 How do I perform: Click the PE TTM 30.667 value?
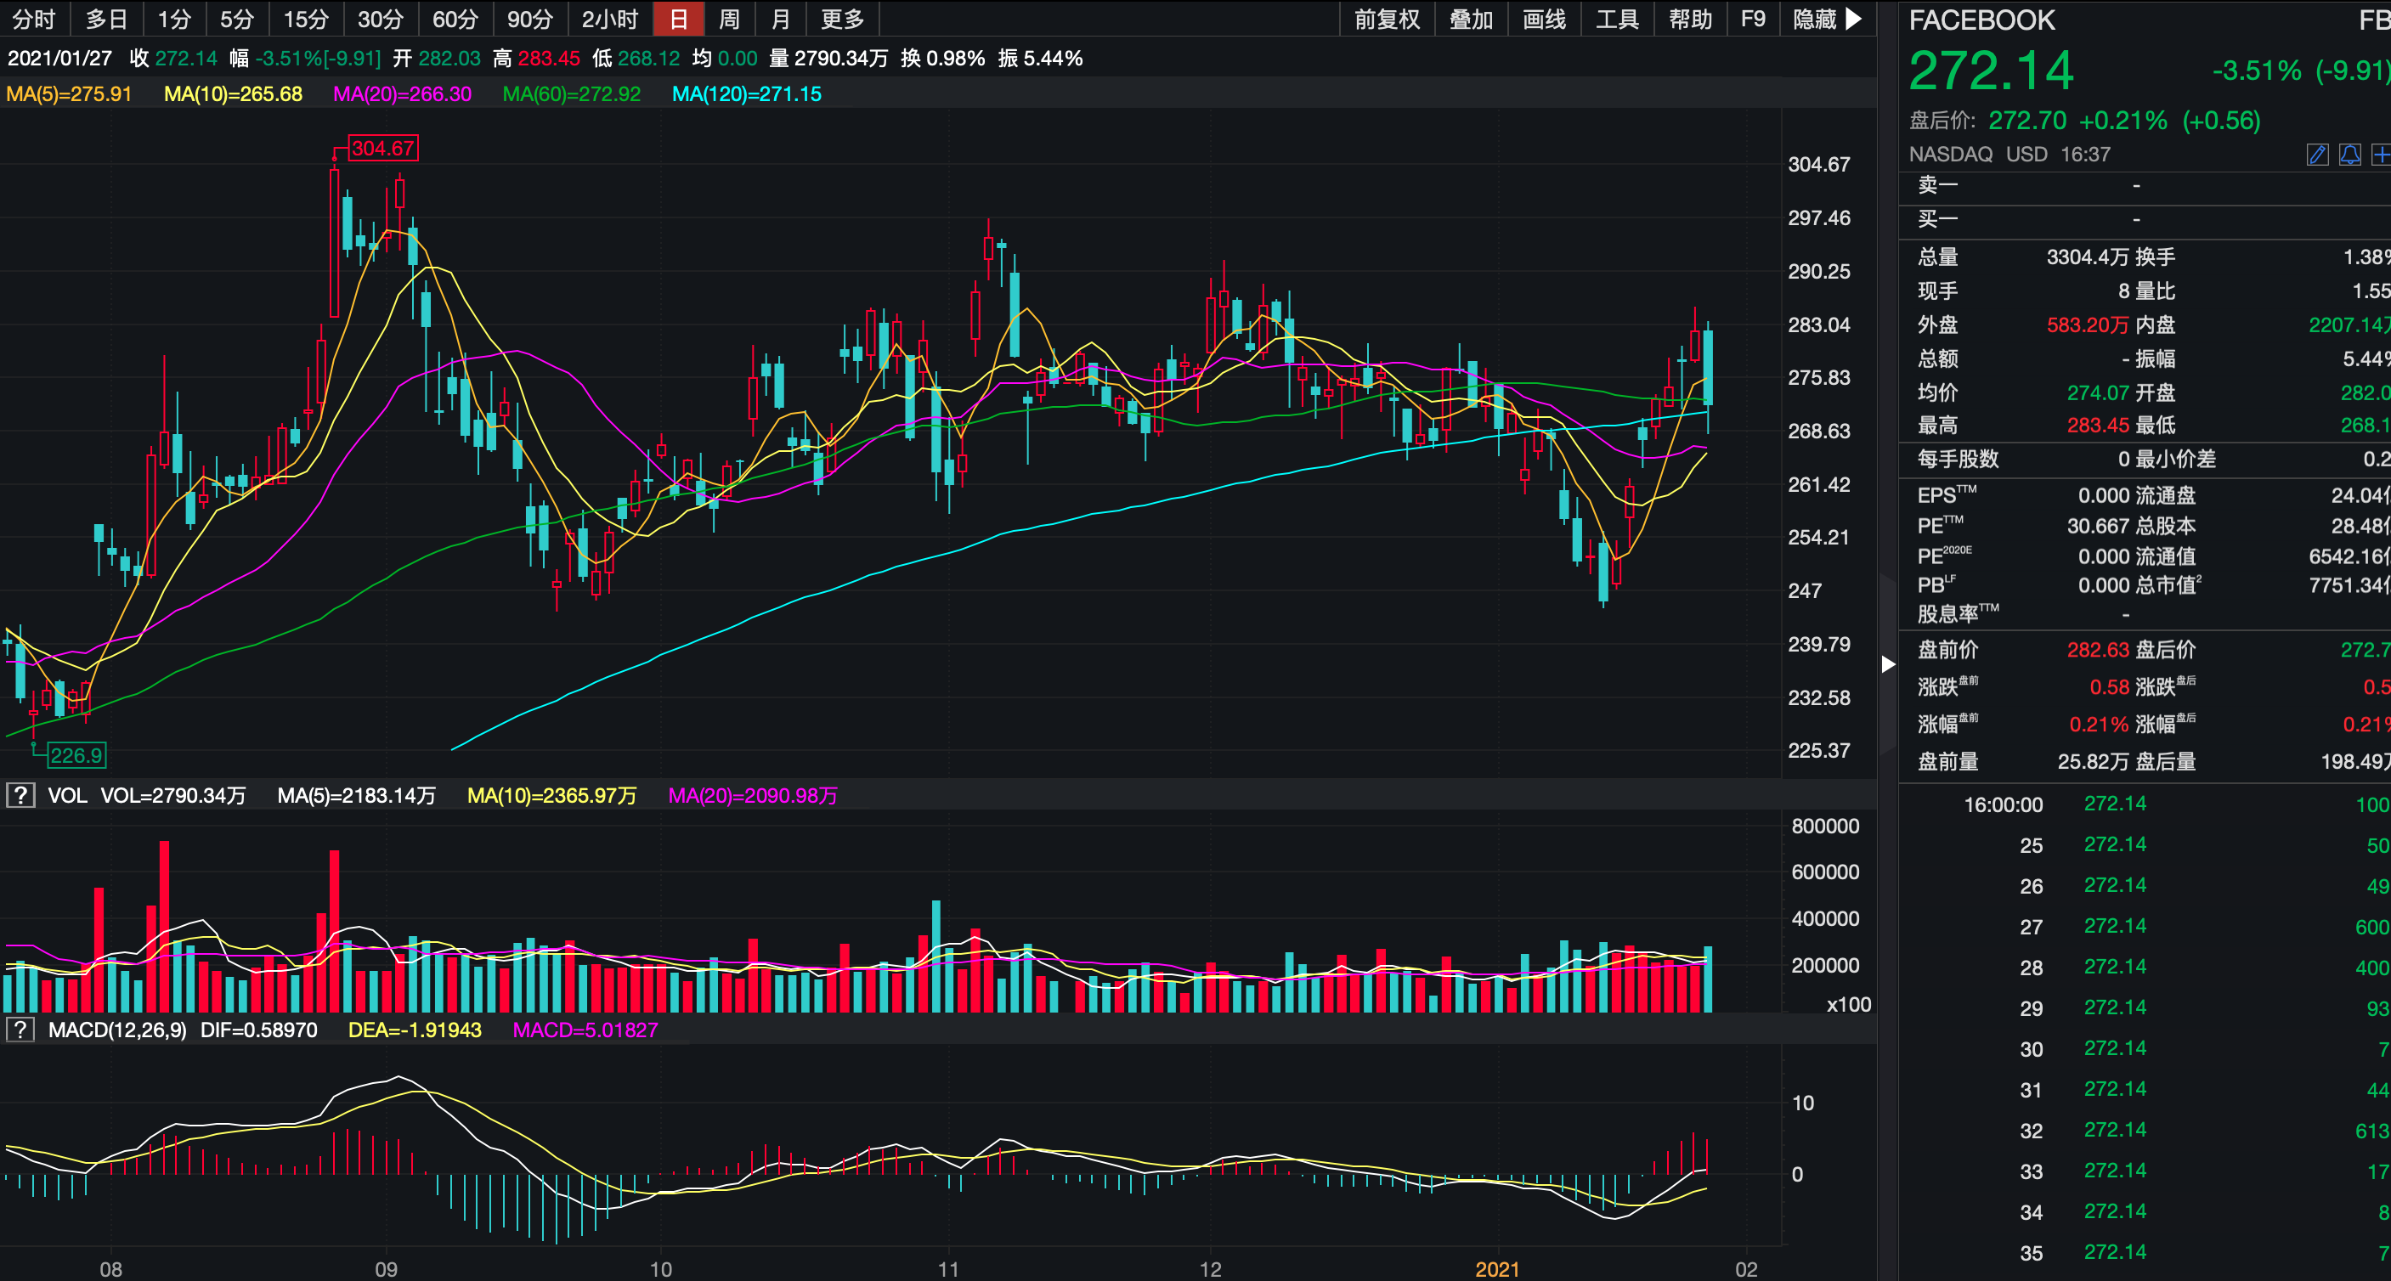[x=2098, y=527]
